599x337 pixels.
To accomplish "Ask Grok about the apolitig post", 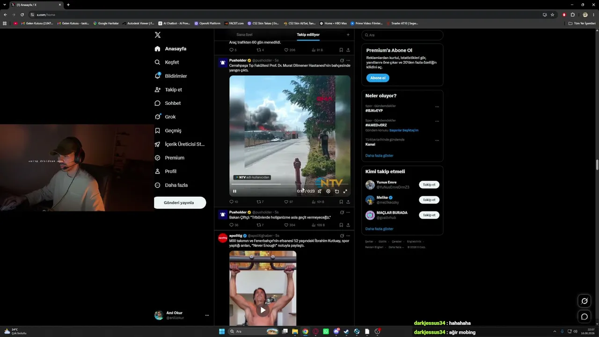I will point(342,235).
